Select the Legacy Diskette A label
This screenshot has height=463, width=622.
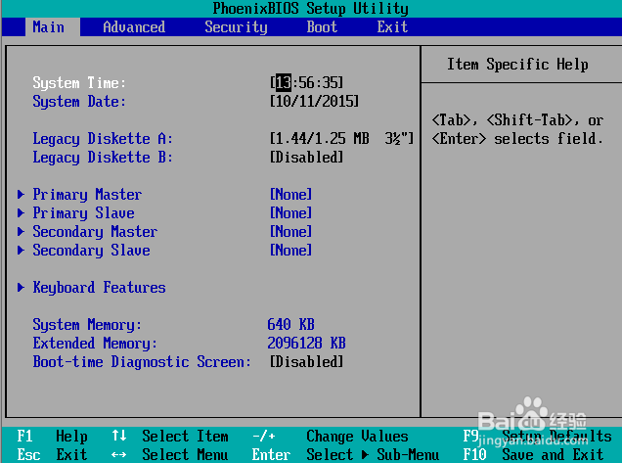pyautogui.click(x=103, y=139)
